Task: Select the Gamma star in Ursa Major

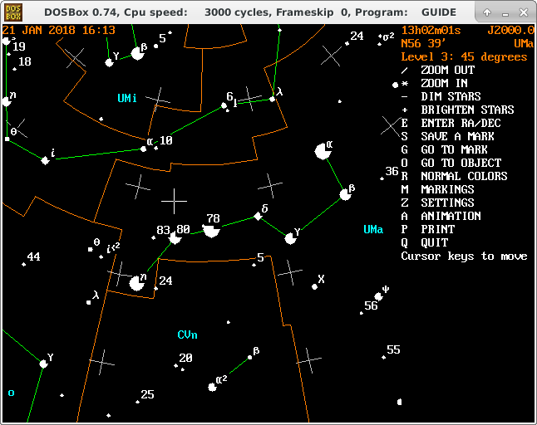Action: click(291, 238)
